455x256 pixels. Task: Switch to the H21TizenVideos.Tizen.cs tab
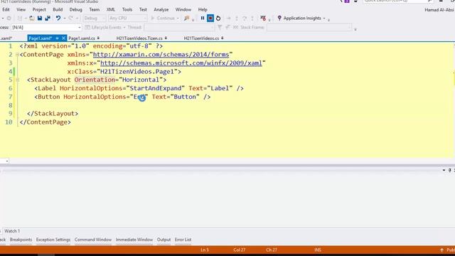(139, 38)
